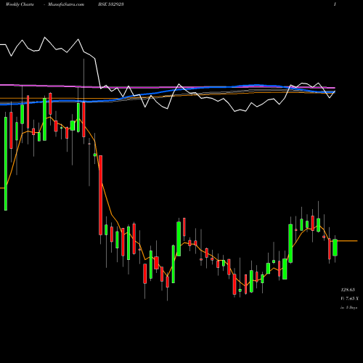Image resolution: width=363 pixels, height=363 pixels.
Task: Click the 'V: 7.45 X' volume text
Action: (349, 298)
